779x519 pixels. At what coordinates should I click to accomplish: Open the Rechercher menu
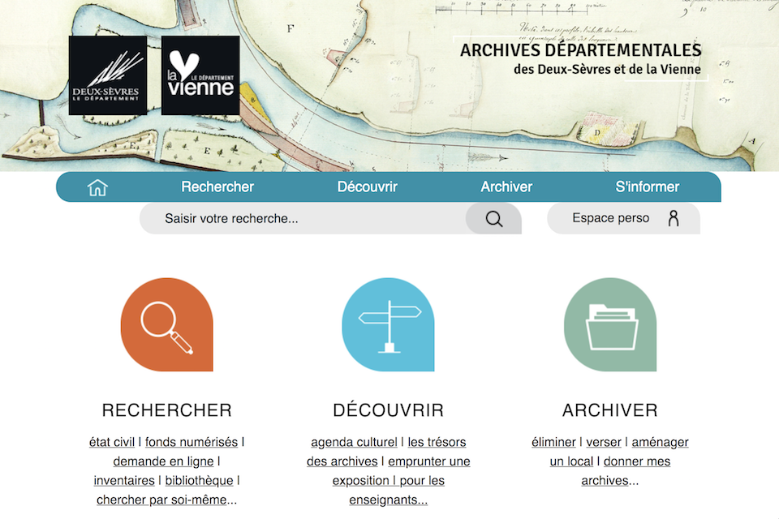[x=217, y=187]
